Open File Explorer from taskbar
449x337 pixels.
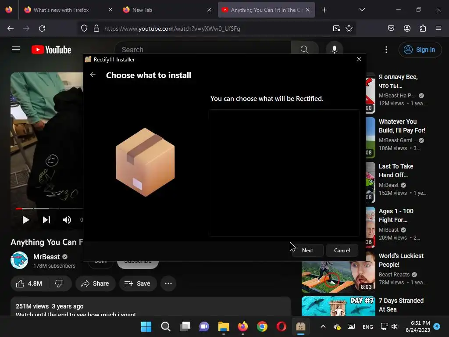[223, 326]
